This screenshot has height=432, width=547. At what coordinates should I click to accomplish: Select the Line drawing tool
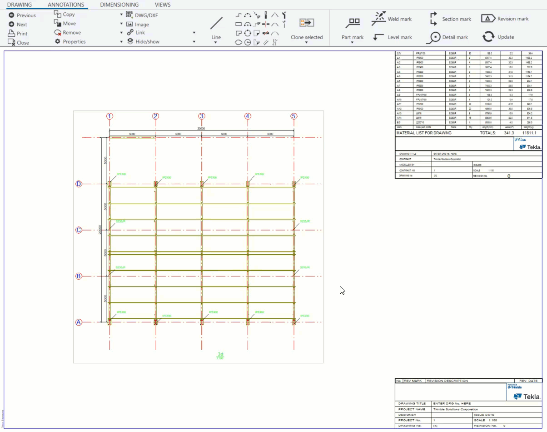(x=216, y=24)
